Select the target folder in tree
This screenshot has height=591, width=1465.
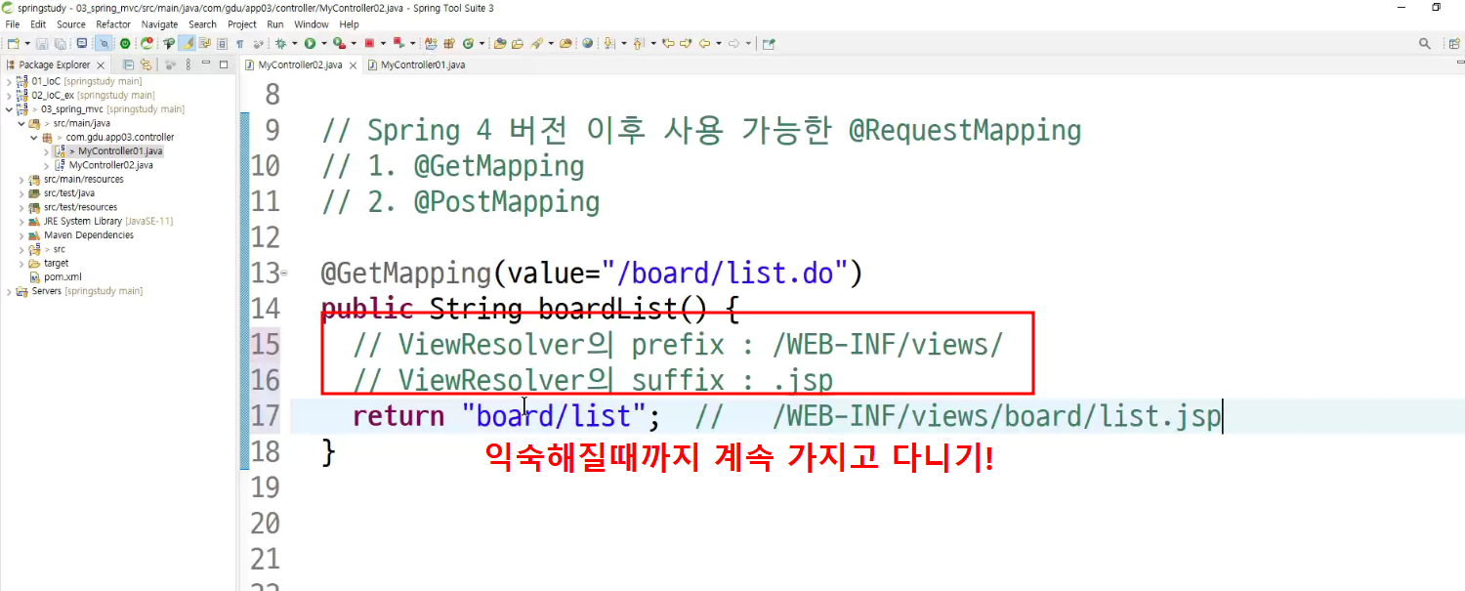[x=56, y=263]
